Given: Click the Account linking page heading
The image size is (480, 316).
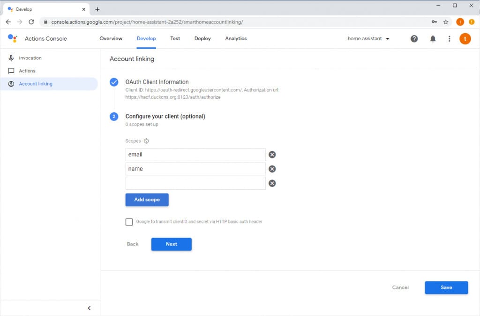Looking at the screenshot, I should pos(132,59).
